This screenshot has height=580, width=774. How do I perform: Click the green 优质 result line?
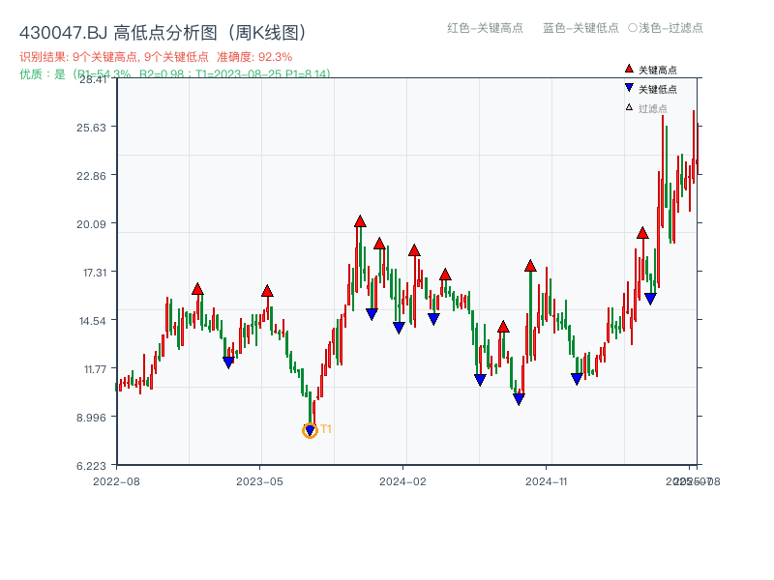(x=175, y=74)
